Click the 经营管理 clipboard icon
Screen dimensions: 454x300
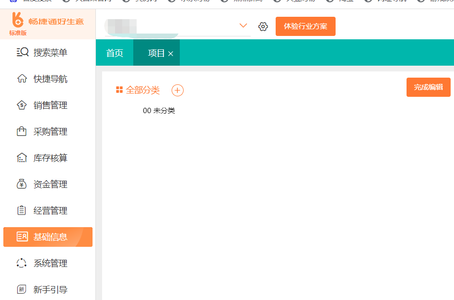point(22,210)
